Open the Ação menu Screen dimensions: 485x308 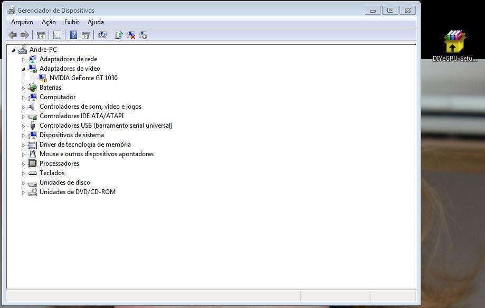coord(49,22)
